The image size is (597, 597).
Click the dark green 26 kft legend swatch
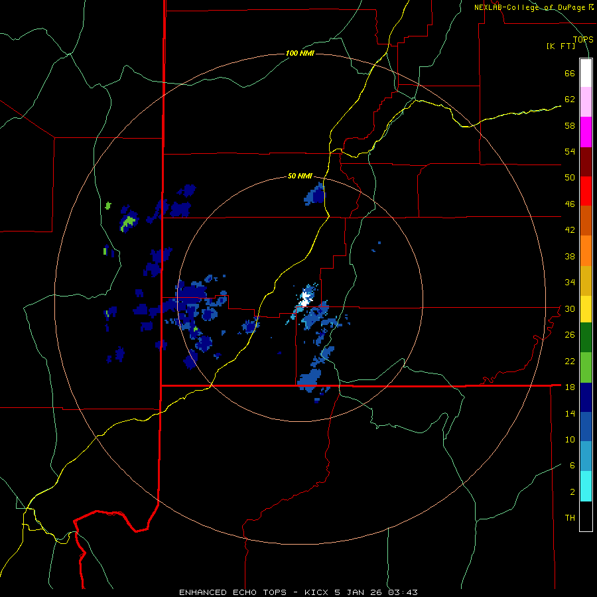pos(586,338)
